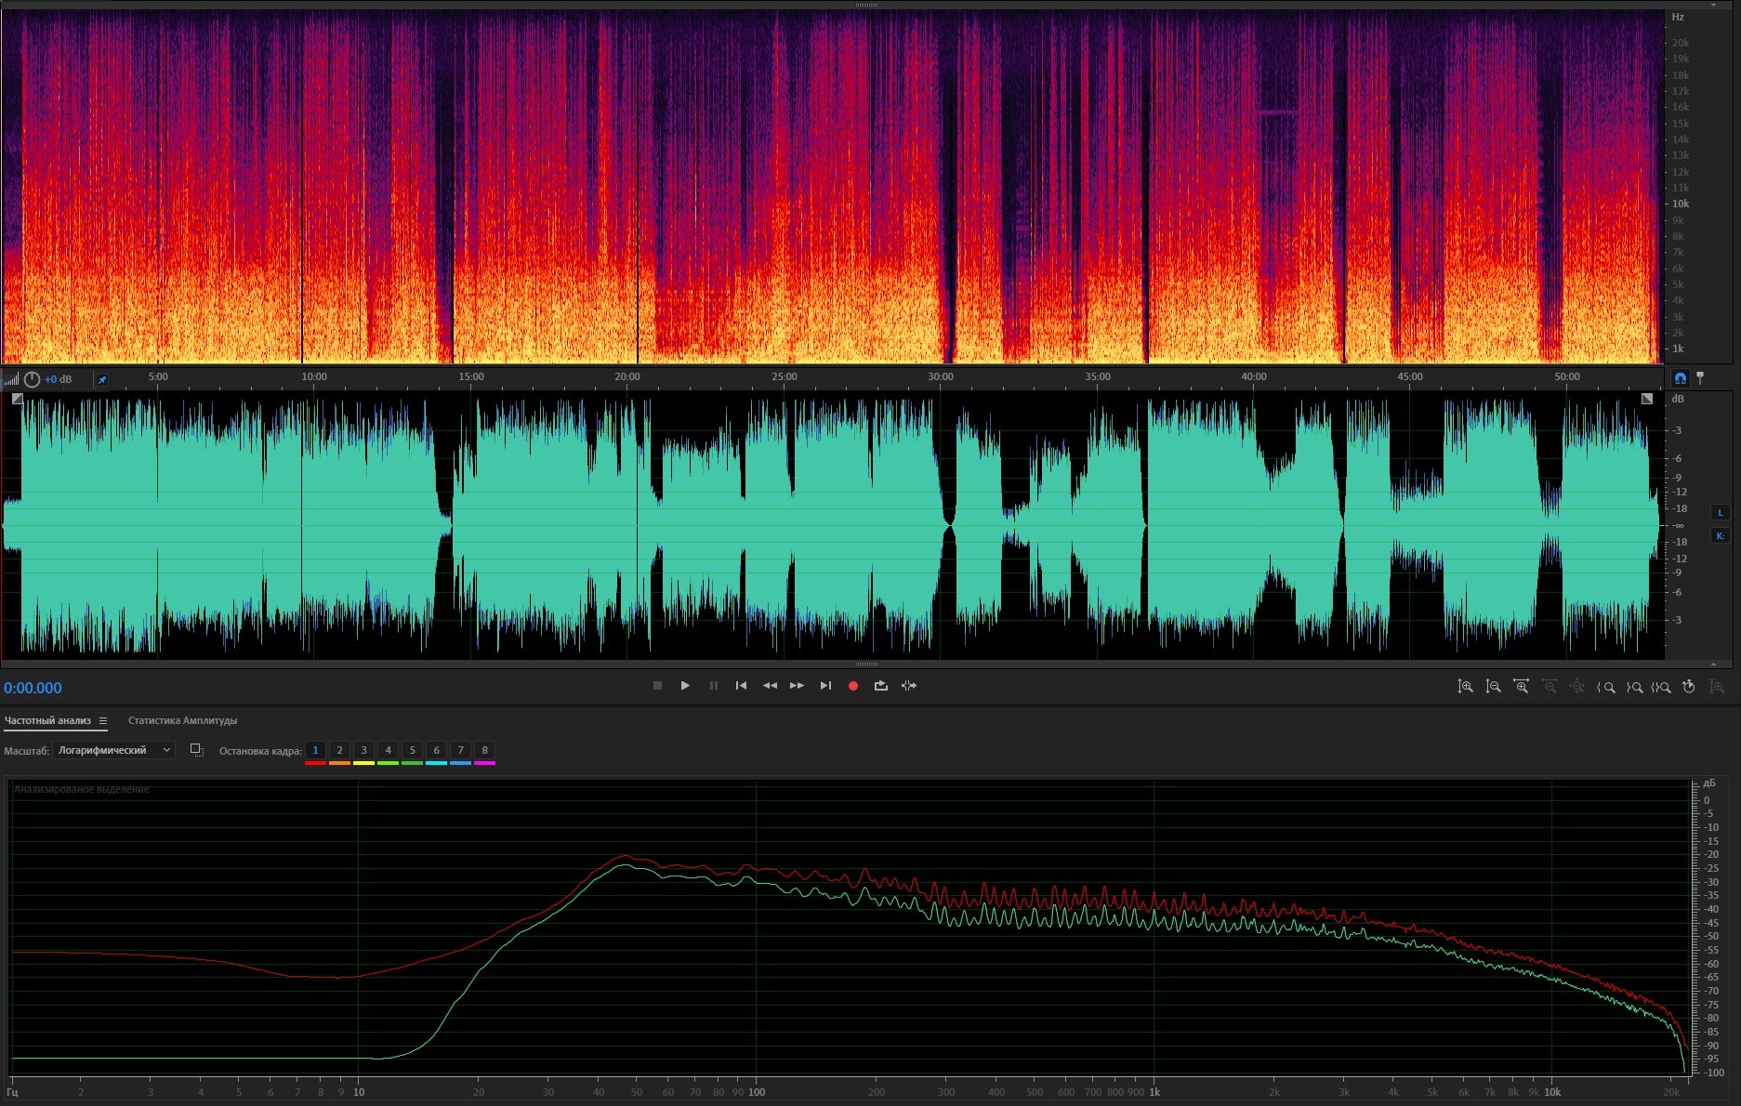The height and width of the screenshot is (1106, 1741).
Task: Select the Частотный анализ tab
Action: pos(47,720)
